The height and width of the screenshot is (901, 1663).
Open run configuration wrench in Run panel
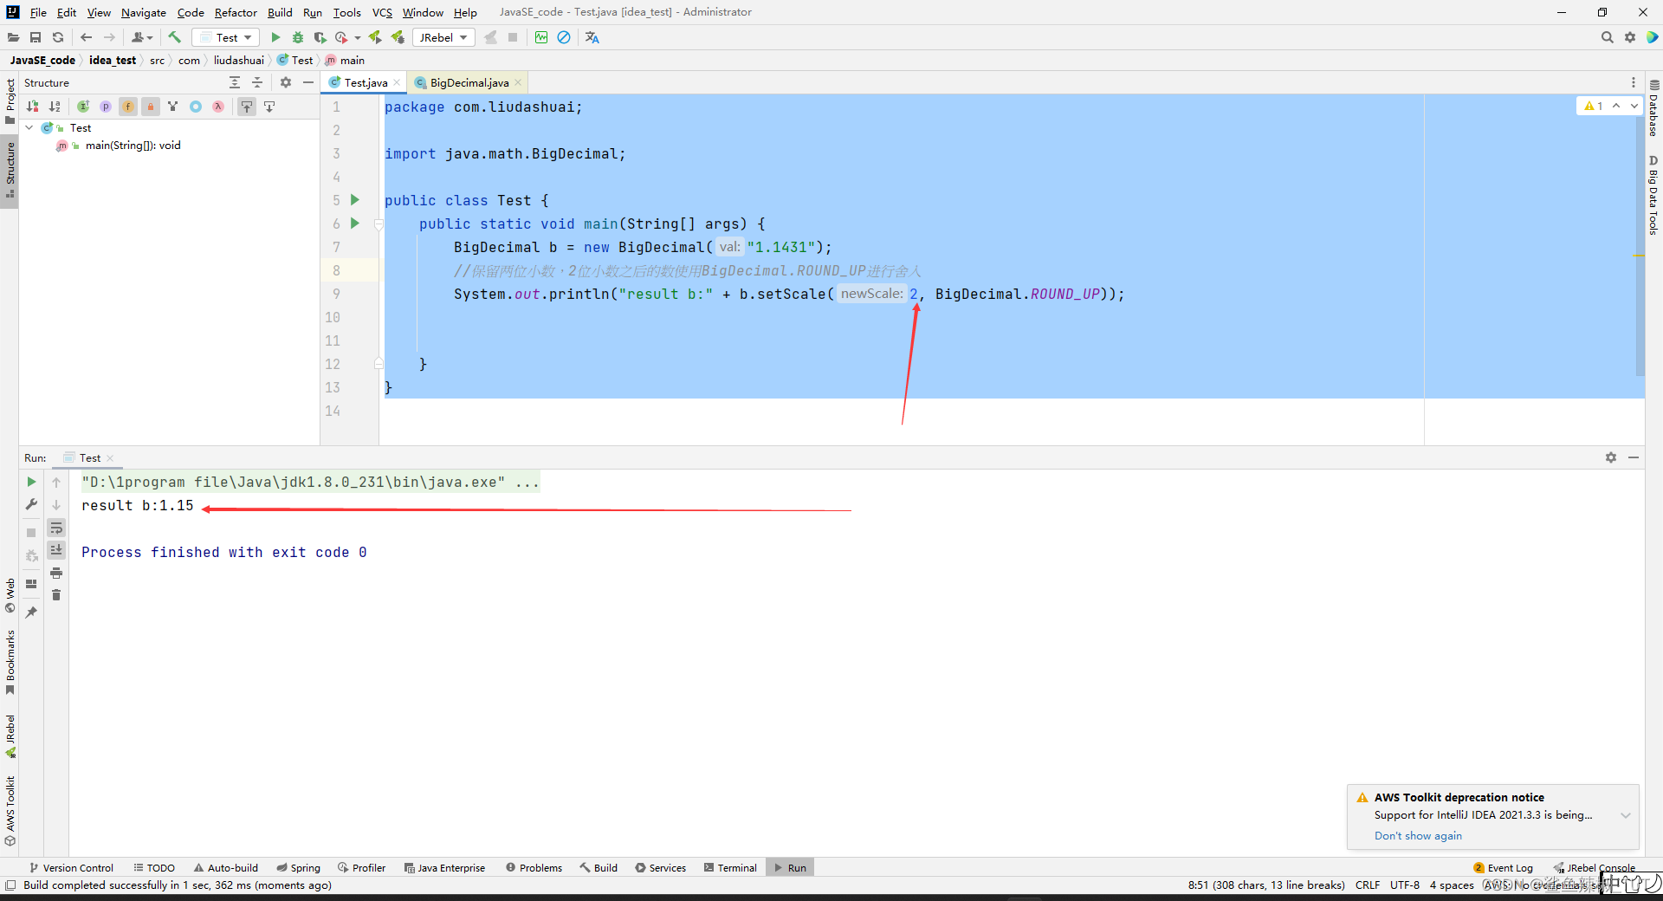31,504
